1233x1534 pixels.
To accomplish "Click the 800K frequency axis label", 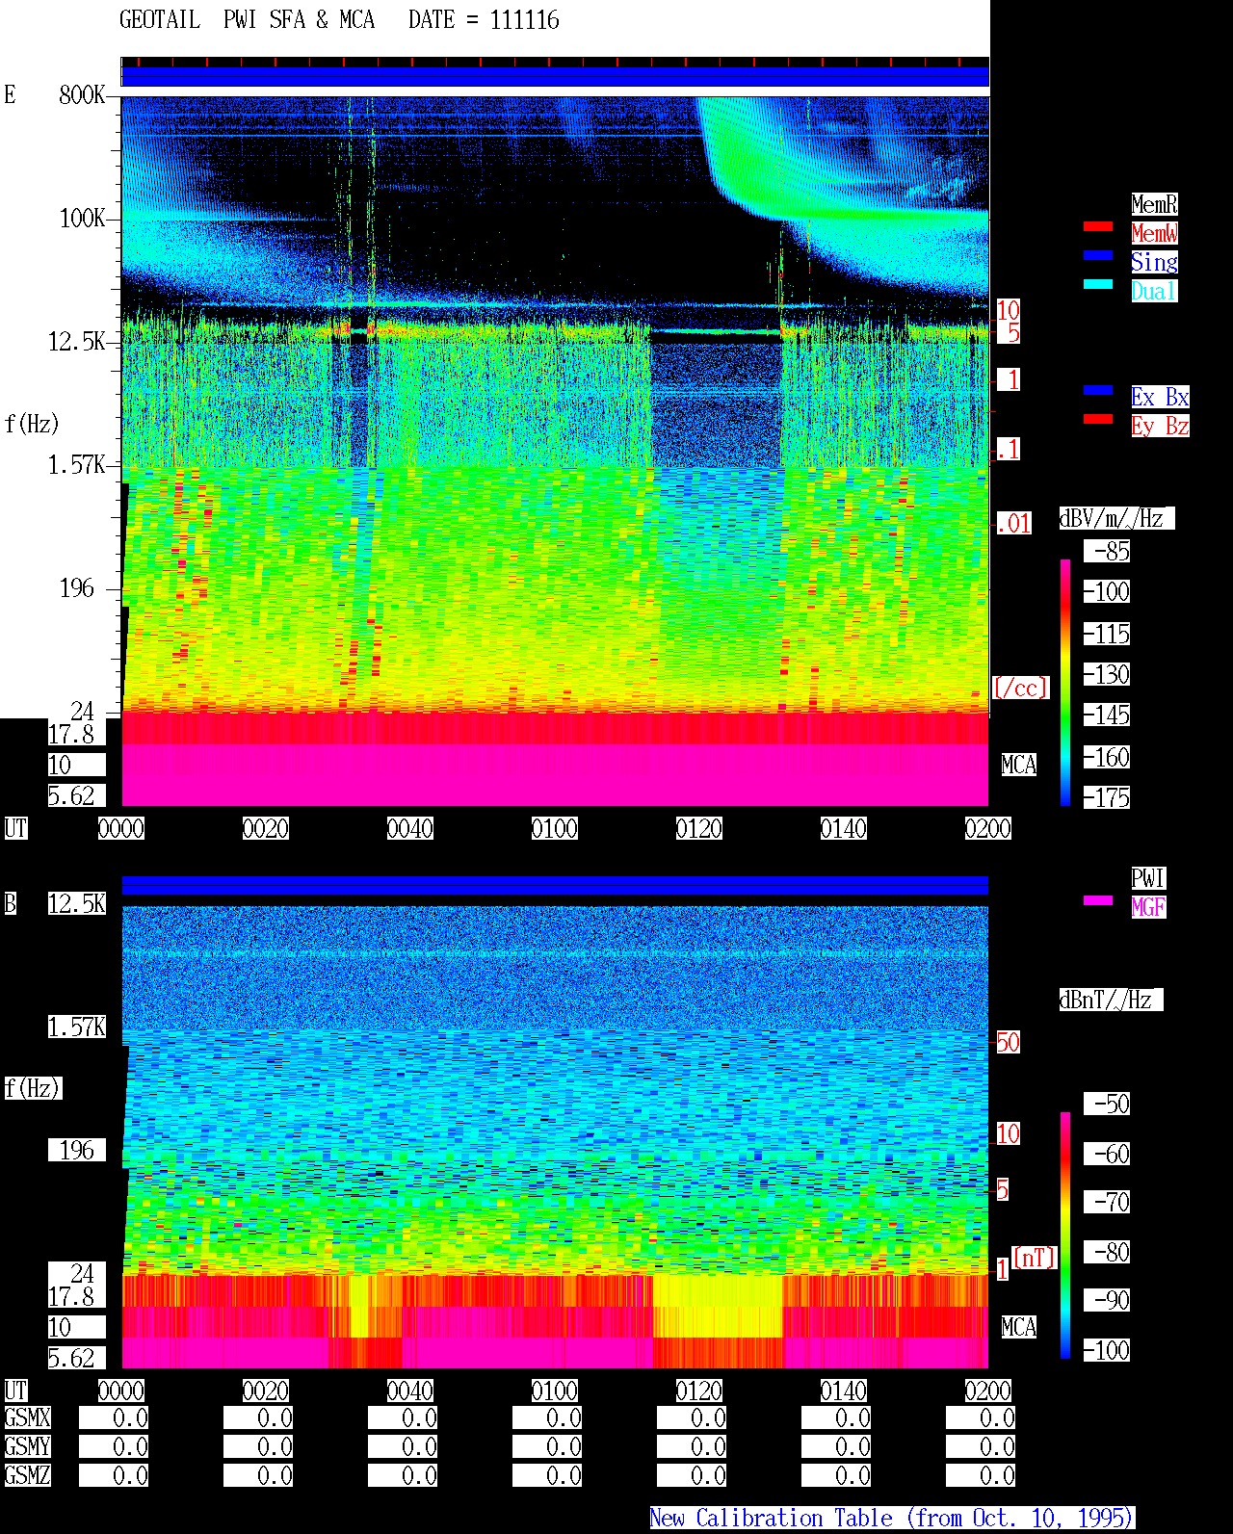I will pos(82,94).
